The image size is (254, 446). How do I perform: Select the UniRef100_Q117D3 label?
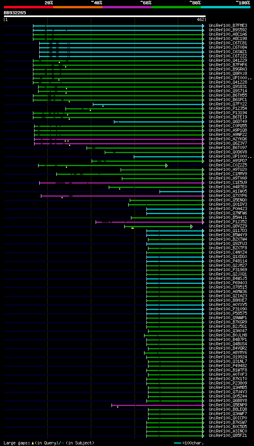pos(228,231)
